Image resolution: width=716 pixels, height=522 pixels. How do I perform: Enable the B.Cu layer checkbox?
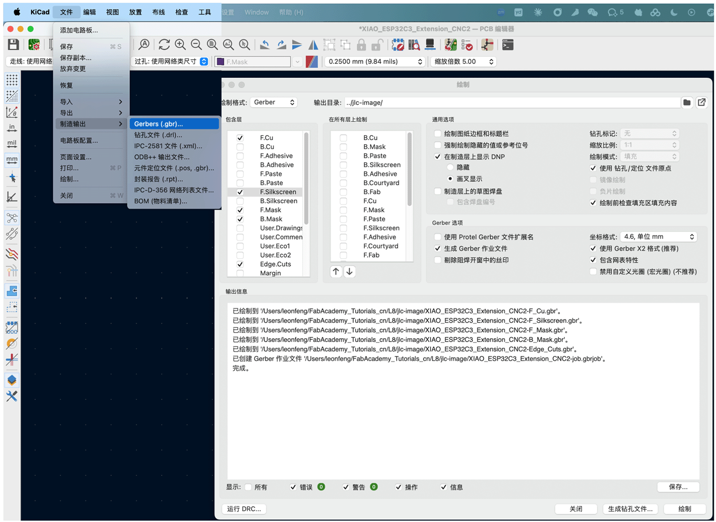240,147
